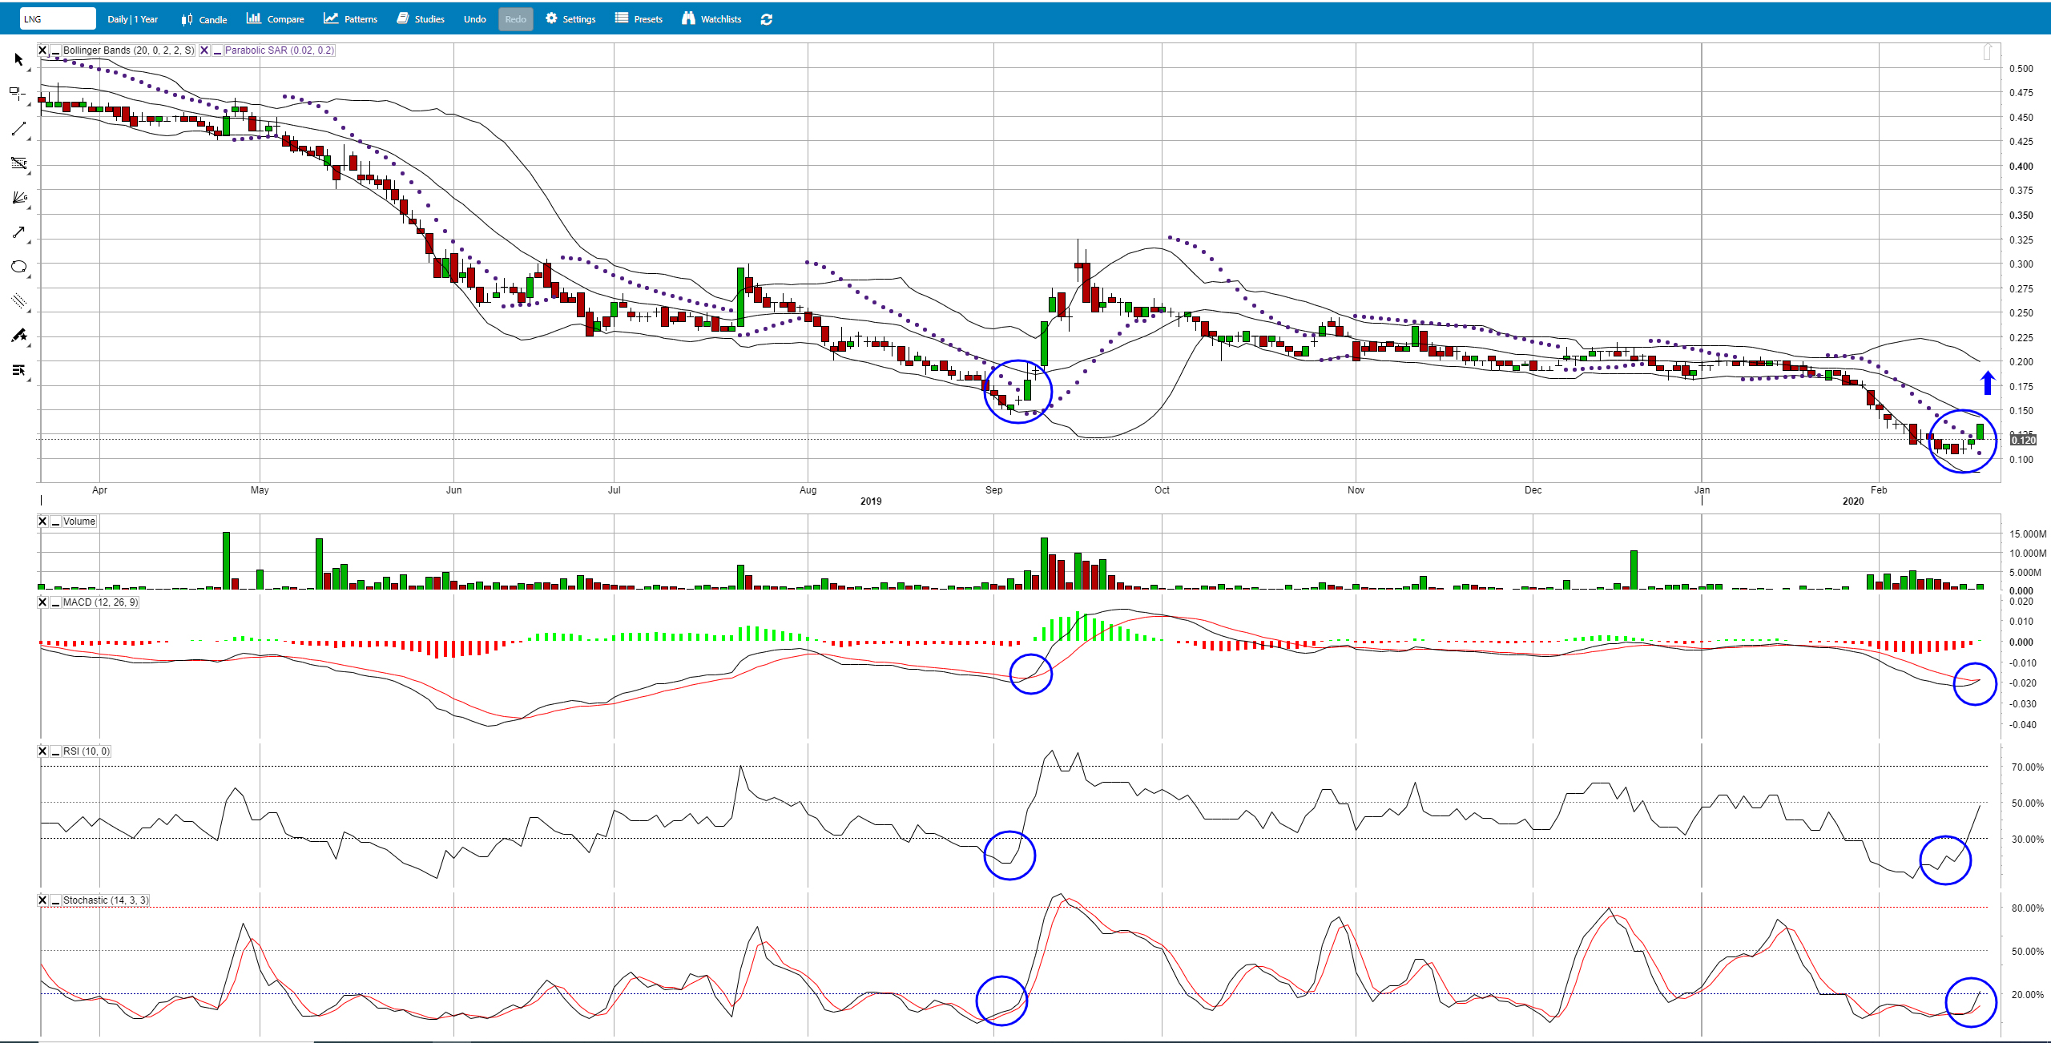Expand the trend line tool's corner arrow

coord(29,139)
